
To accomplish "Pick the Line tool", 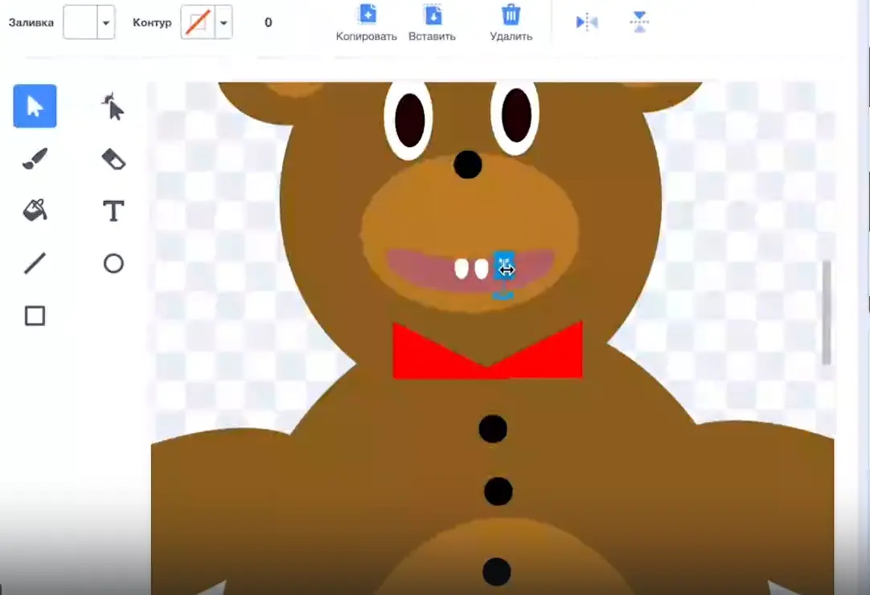I will 35,263.
